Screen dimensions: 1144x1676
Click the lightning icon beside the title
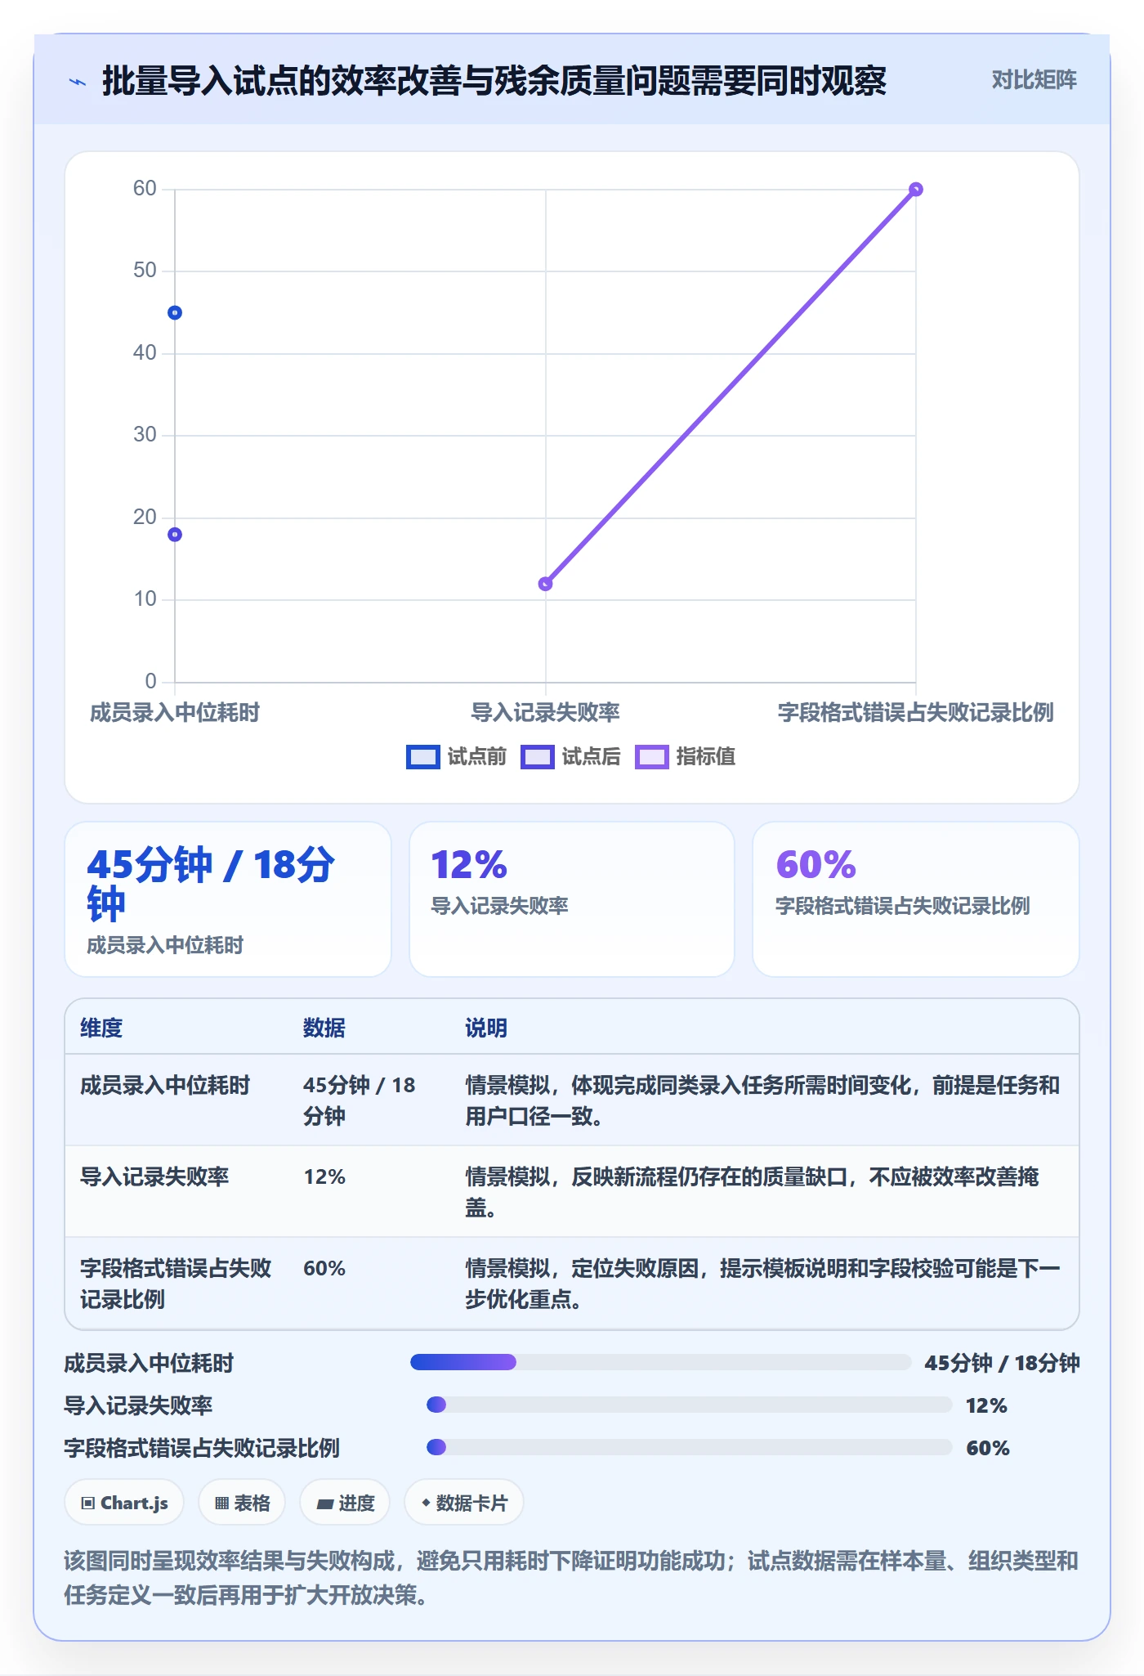coord(78,82)
